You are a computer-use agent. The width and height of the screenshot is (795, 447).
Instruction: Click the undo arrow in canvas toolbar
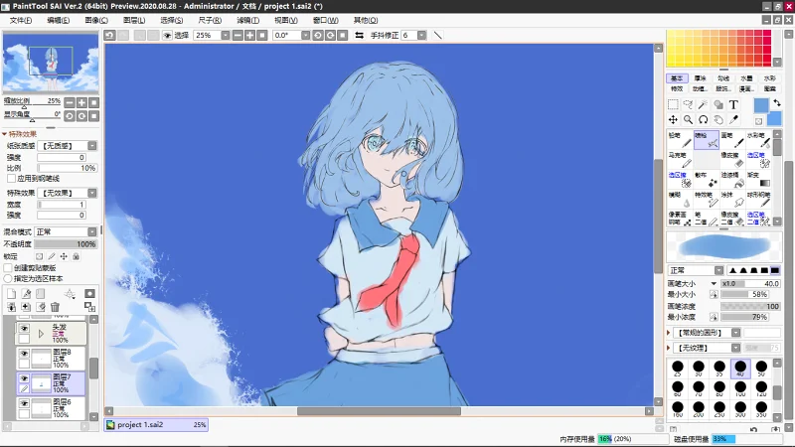click(109, 35)
